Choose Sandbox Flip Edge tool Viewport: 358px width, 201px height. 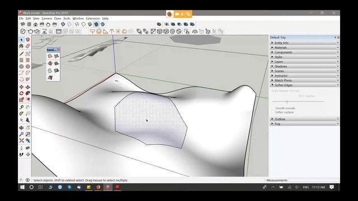click(50, 78)
